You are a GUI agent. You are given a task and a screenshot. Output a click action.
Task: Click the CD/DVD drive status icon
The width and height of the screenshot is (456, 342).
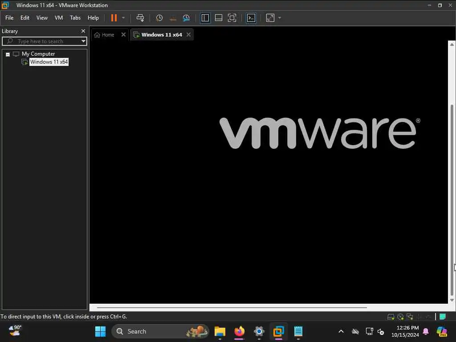(400, 317)
